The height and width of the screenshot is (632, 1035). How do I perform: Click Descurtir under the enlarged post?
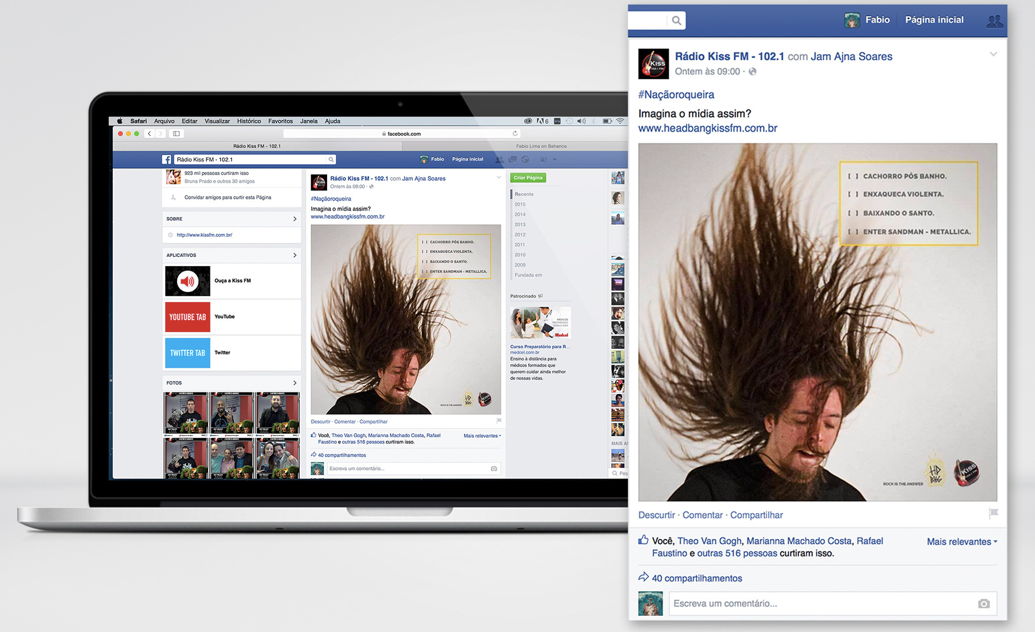(657, 515)
